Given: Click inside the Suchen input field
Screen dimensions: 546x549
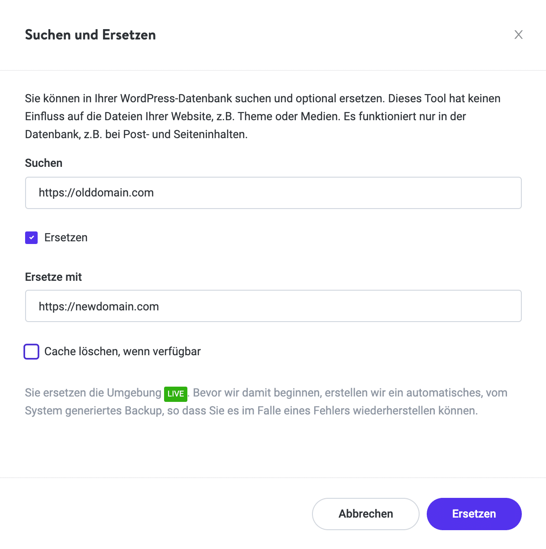Looking at the screenshot, I should pyautogui.click(x=273, y=193).
